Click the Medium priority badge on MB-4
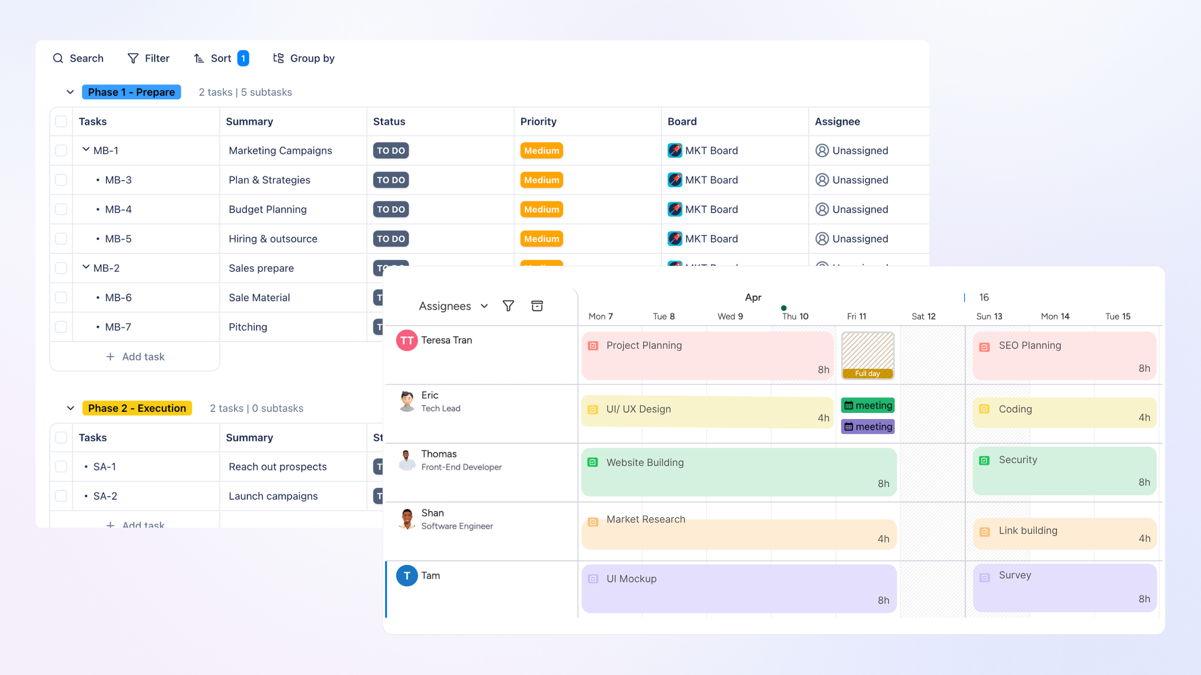The image size is (1201, 675). tap(541, 209)
